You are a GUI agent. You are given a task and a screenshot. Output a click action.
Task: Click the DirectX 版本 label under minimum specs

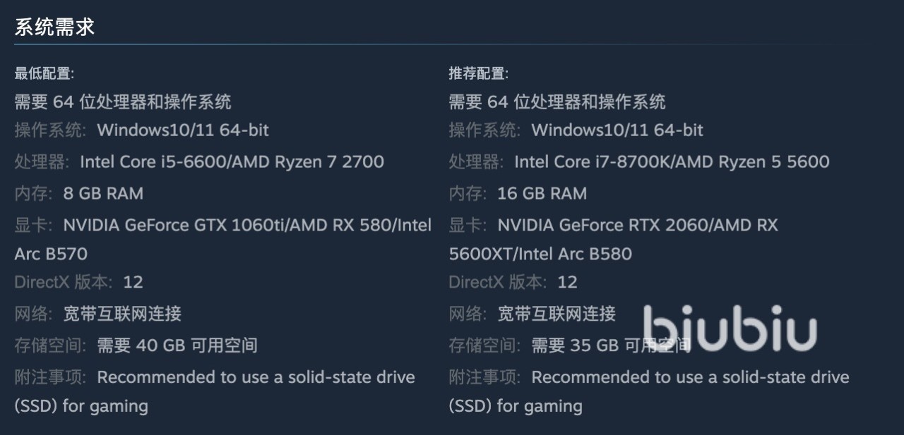(63, 283)
